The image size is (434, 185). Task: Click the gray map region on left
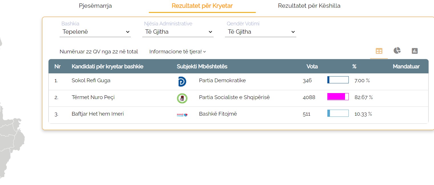(x=11, y=137)
